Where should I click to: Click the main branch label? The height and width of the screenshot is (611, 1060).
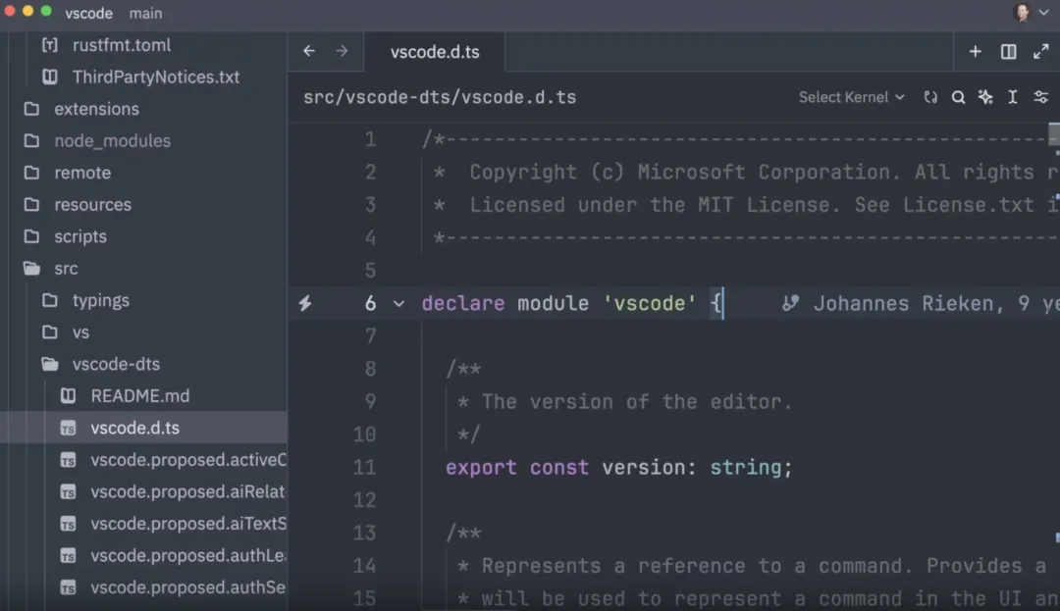(x=145, y=13)
